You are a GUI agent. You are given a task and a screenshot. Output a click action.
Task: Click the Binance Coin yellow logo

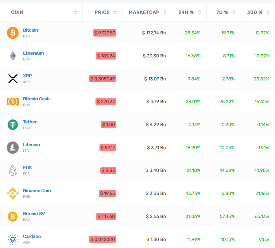click(x=13, y=193)
